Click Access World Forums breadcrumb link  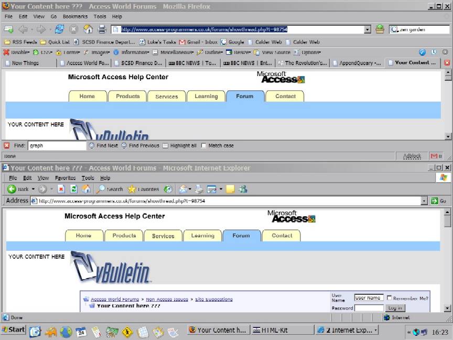coord(115,299)
